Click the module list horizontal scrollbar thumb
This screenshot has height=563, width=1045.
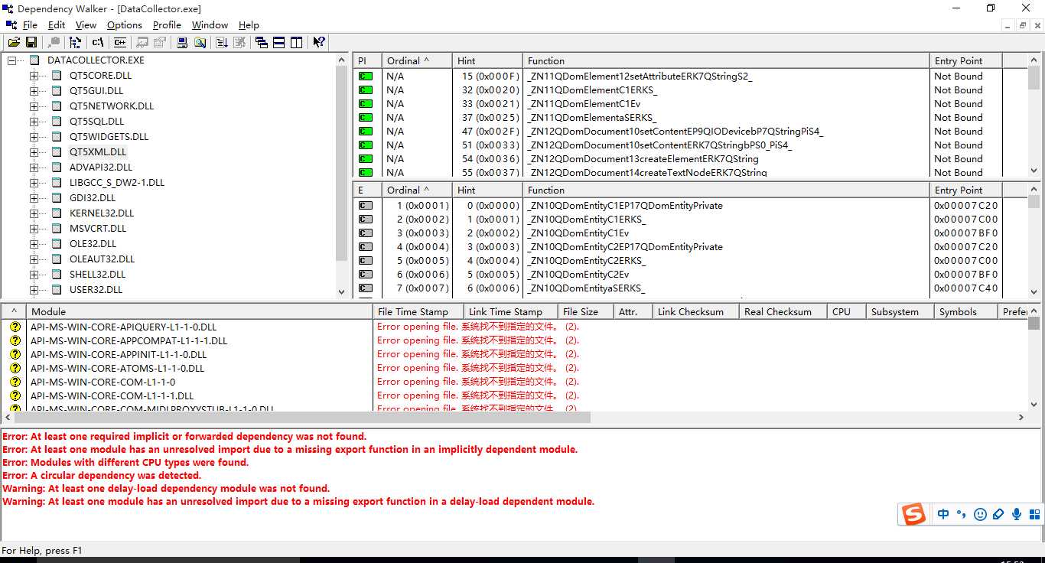[x=303, y=418]
